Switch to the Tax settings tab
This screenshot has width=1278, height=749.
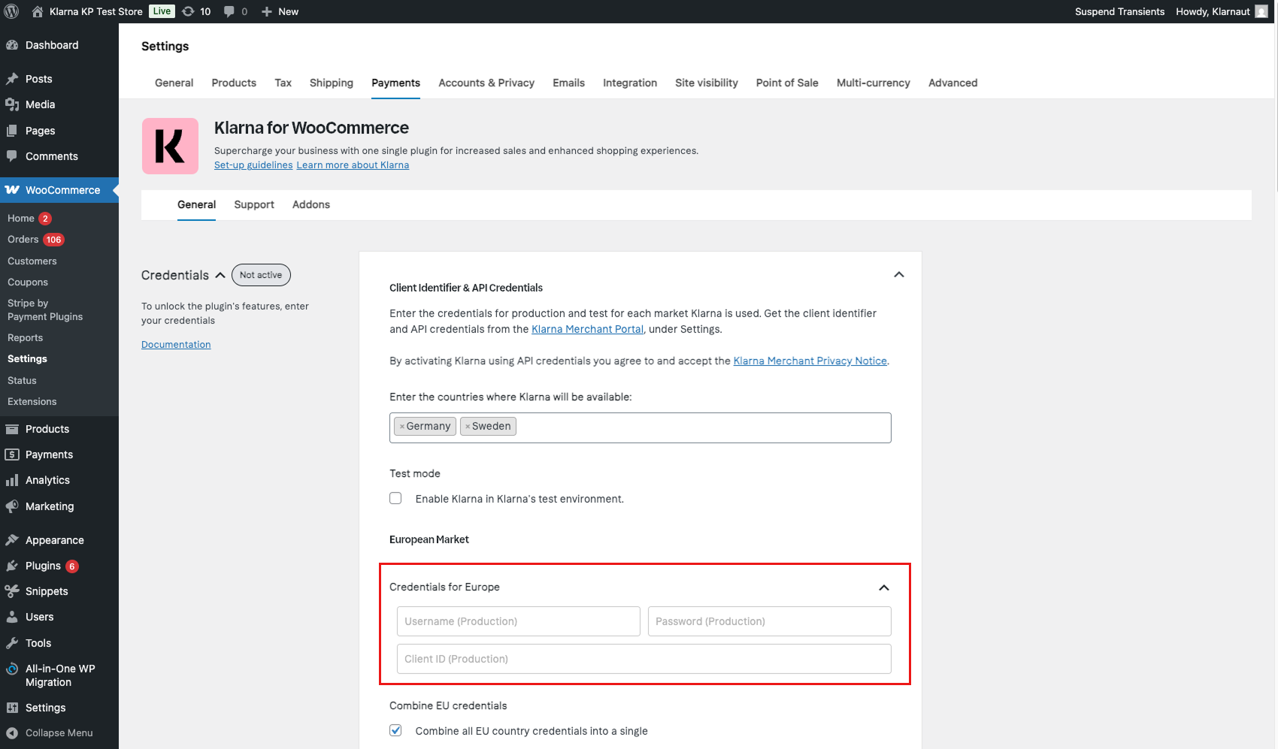(283, 83)
